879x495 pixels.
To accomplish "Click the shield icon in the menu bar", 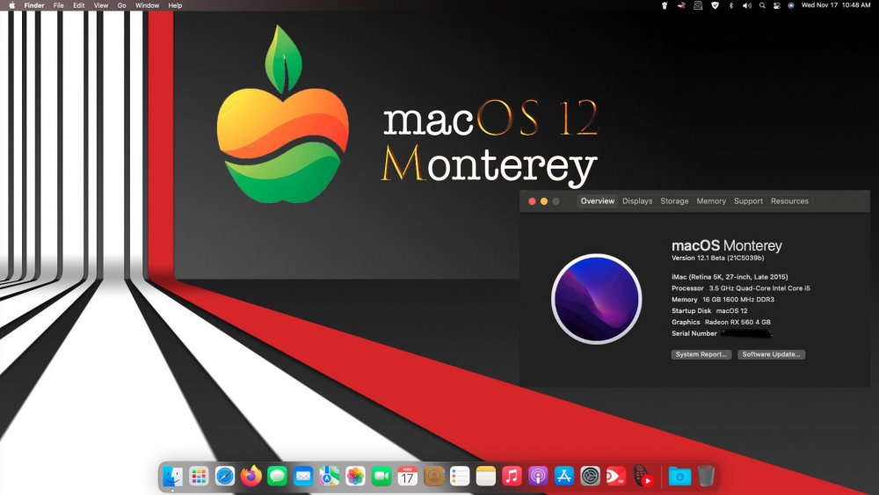I will tap(715, 5).
